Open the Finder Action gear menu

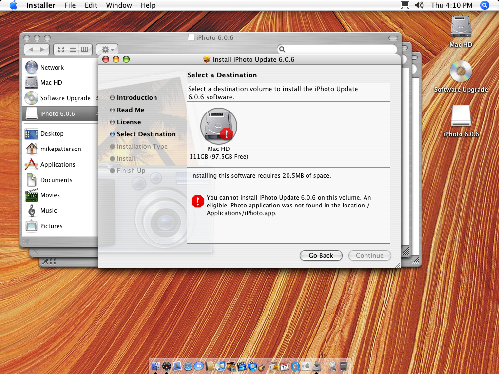click(x=107, y=49)
